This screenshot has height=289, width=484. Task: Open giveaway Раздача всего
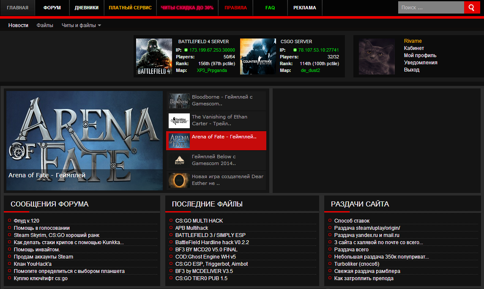351,250
